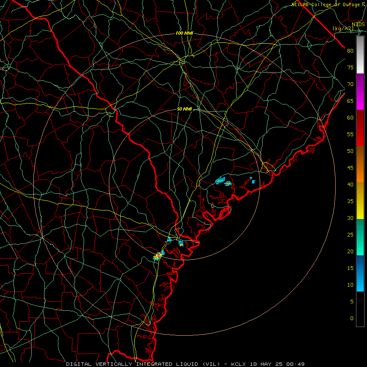
Task: Select the 30 value on the VIL scale
Action: pyautogui.click(x=350, y=218)
